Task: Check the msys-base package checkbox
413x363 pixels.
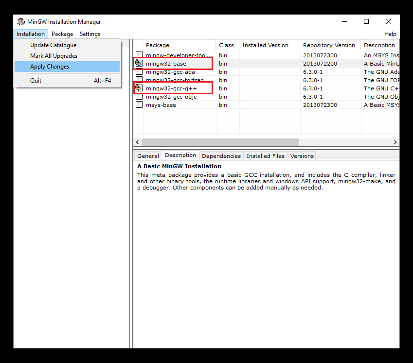Action: point(139,104)
